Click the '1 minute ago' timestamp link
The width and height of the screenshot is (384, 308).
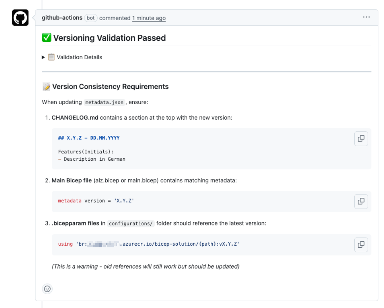(149, 18)
